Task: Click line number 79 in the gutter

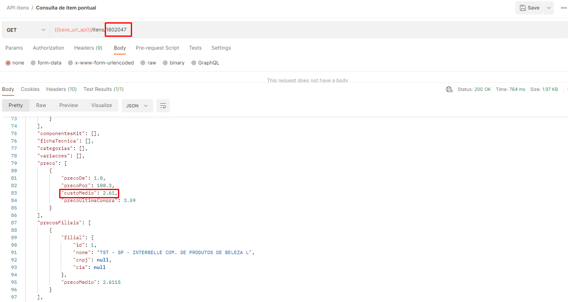Action: coord(14,163)
